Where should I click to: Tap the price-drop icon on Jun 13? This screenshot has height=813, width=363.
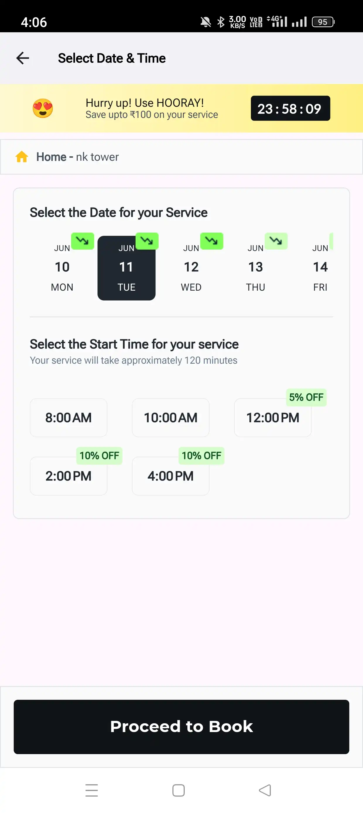pyautogui.click(x=276, y=241)
